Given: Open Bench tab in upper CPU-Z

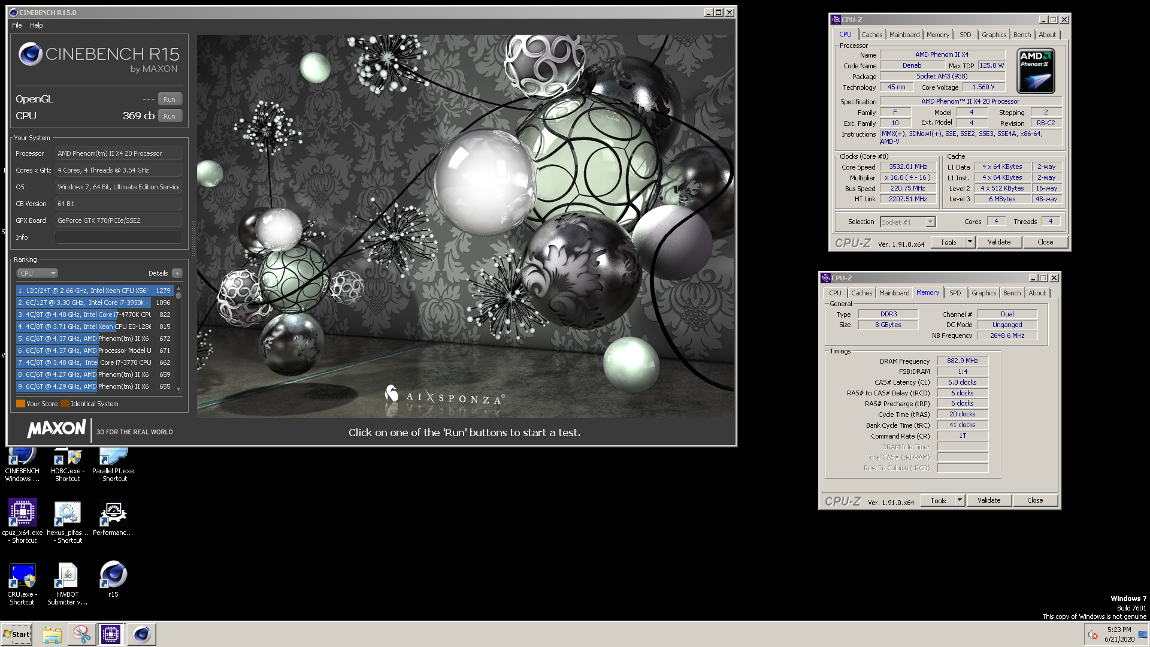Looking at the screenshot, I should pyautogui.click(x=1022, y=35).
